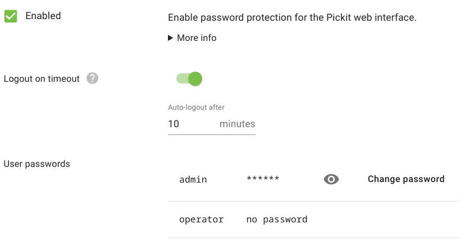473x247 pixels.
Task: Click the Enabled checkbox label text
Action: coord(43,16)
